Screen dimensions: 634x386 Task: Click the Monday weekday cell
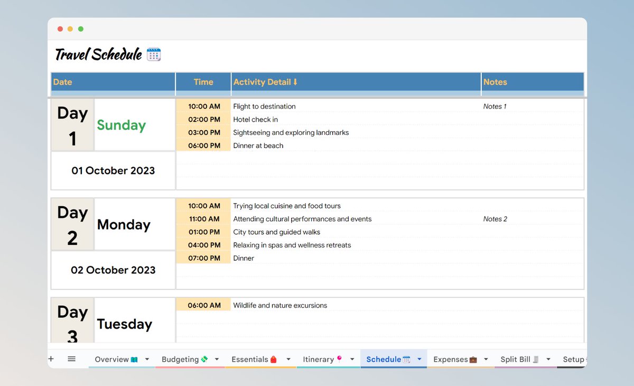135,224
